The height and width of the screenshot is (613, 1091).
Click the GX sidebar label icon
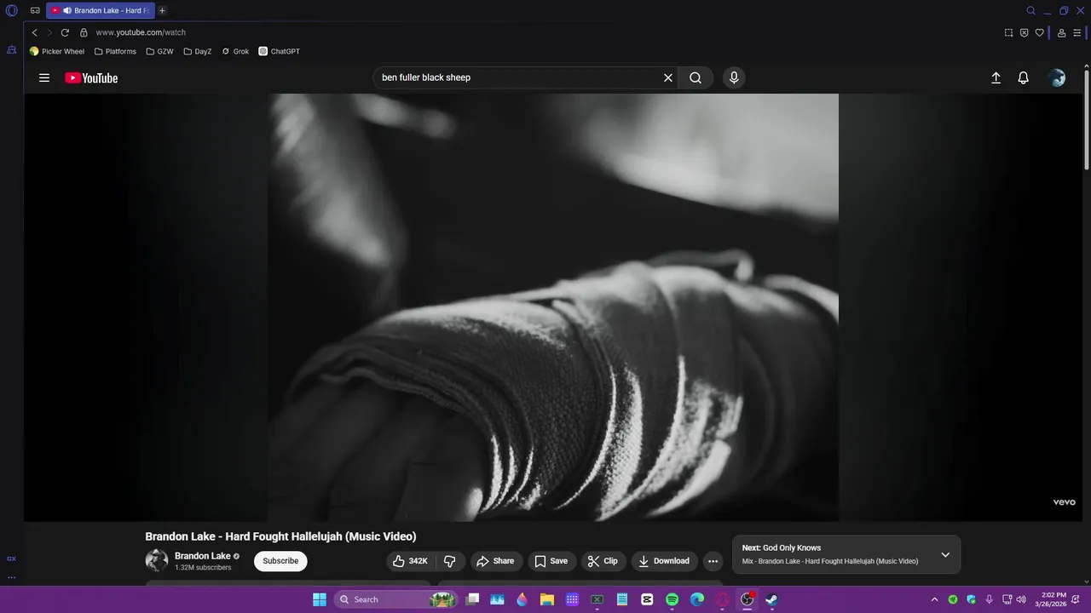11,559
